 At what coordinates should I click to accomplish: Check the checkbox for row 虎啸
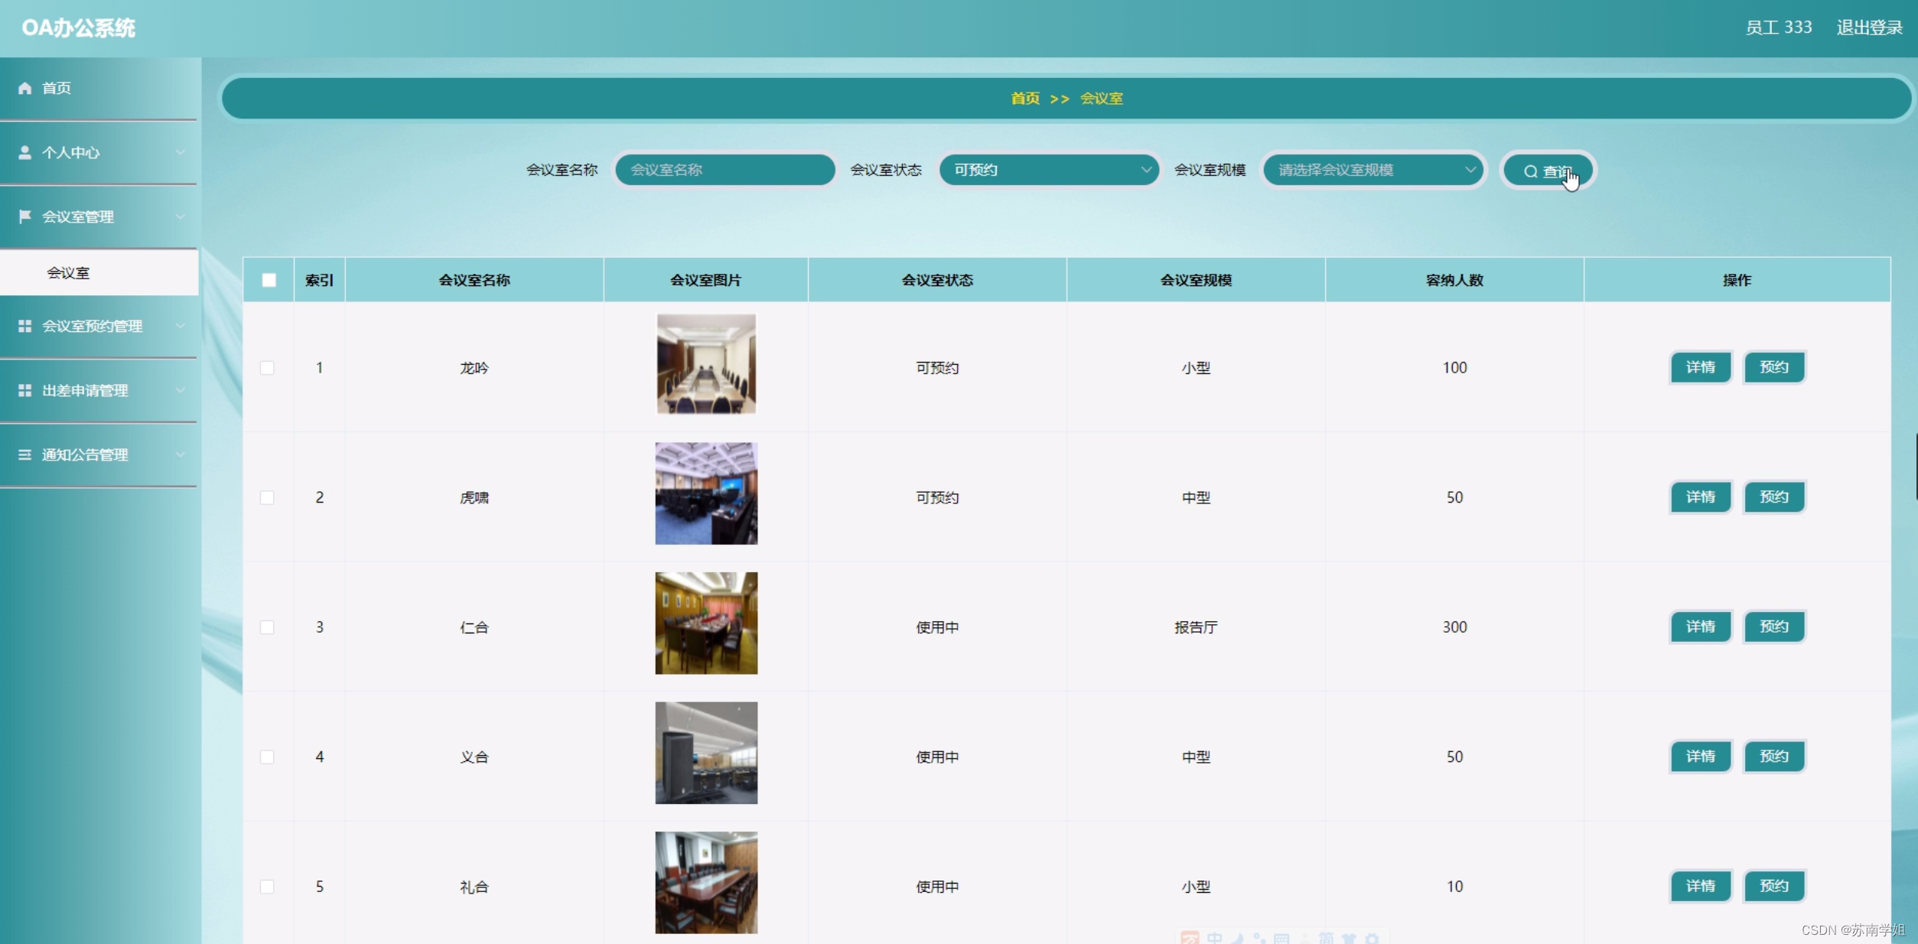pyautogui.click(x=267, y=497)
